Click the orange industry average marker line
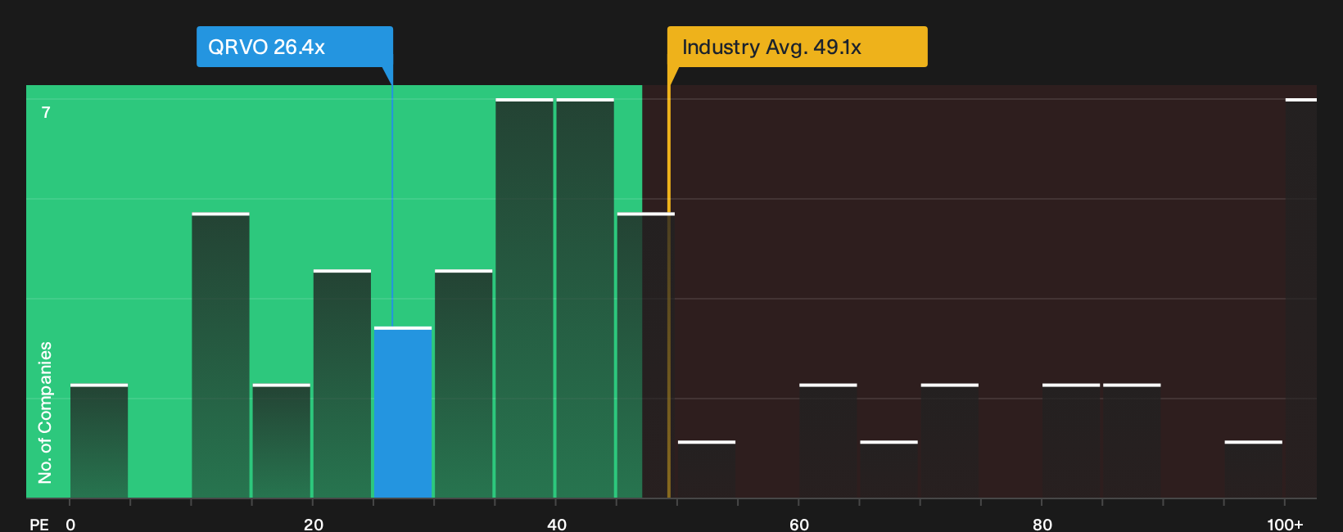1343x532 pixels. click(x=669, y=291)
